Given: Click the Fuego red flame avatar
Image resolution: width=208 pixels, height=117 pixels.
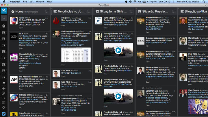Looking at the screenshot, I should click(x=56, y=21).
